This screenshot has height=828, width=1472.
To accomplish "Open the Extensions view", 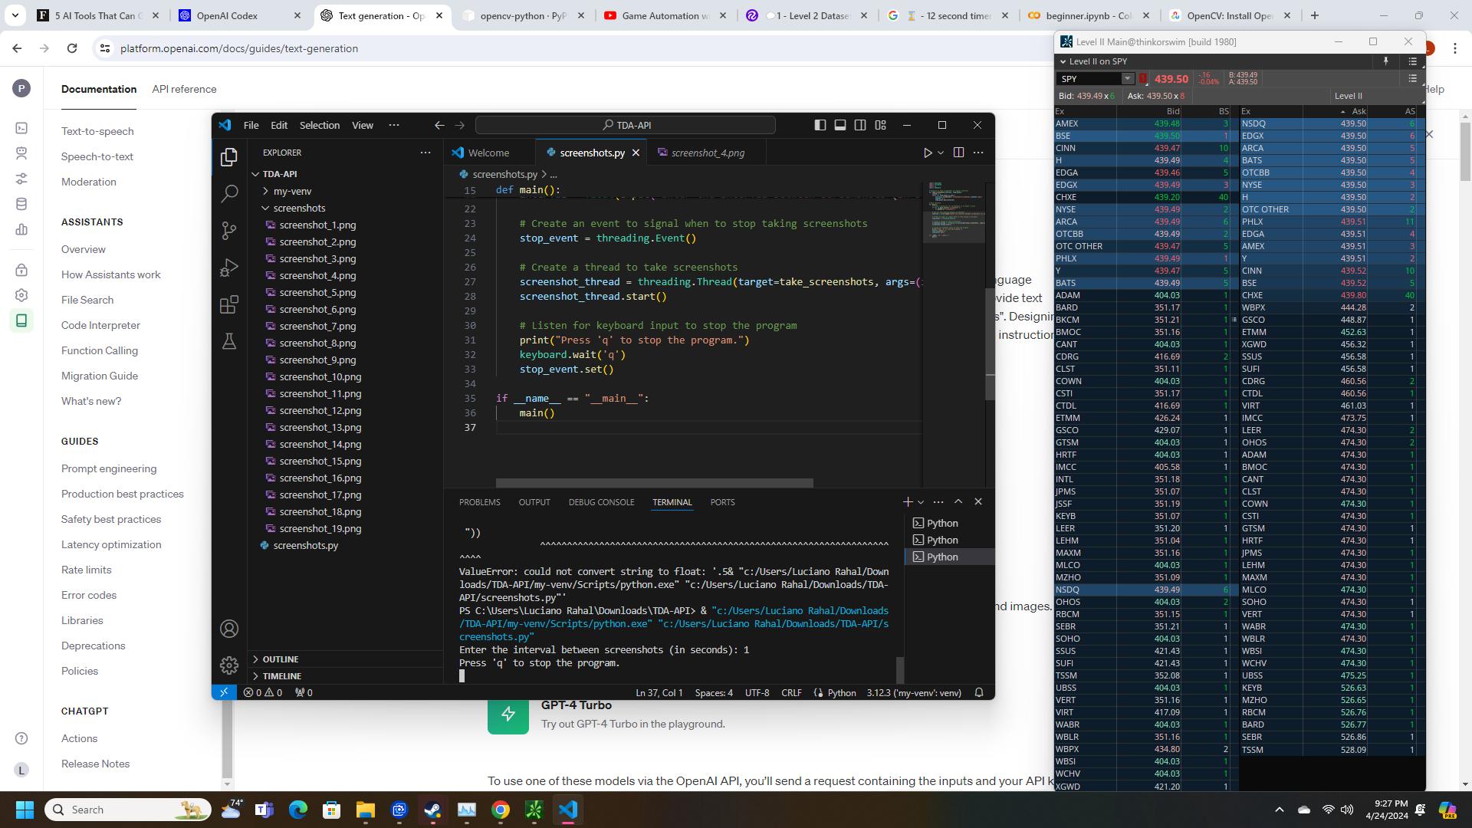I will tap(228, 304).
